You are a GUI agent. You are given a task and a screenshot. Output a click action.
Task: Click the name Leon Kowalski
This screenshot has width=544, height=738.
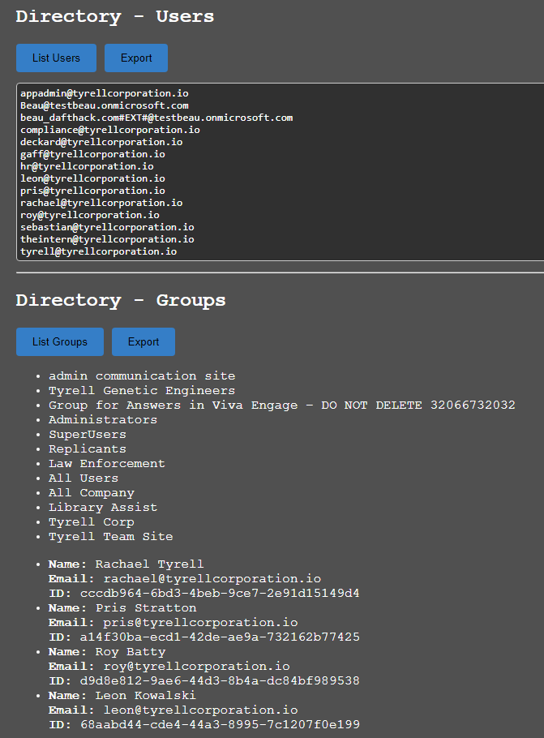146,695
